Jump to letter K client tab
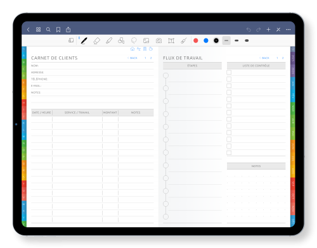Viewport: 317px width, 248px height. (24, 123)
